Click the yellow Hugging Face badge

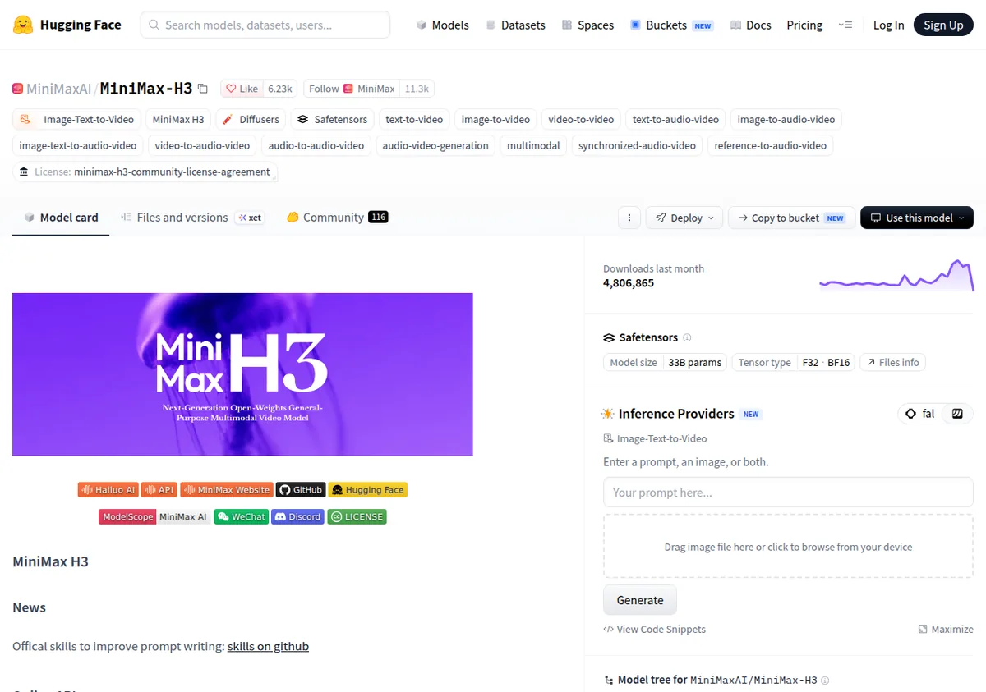pyautogui.click(x=368, y=490)
